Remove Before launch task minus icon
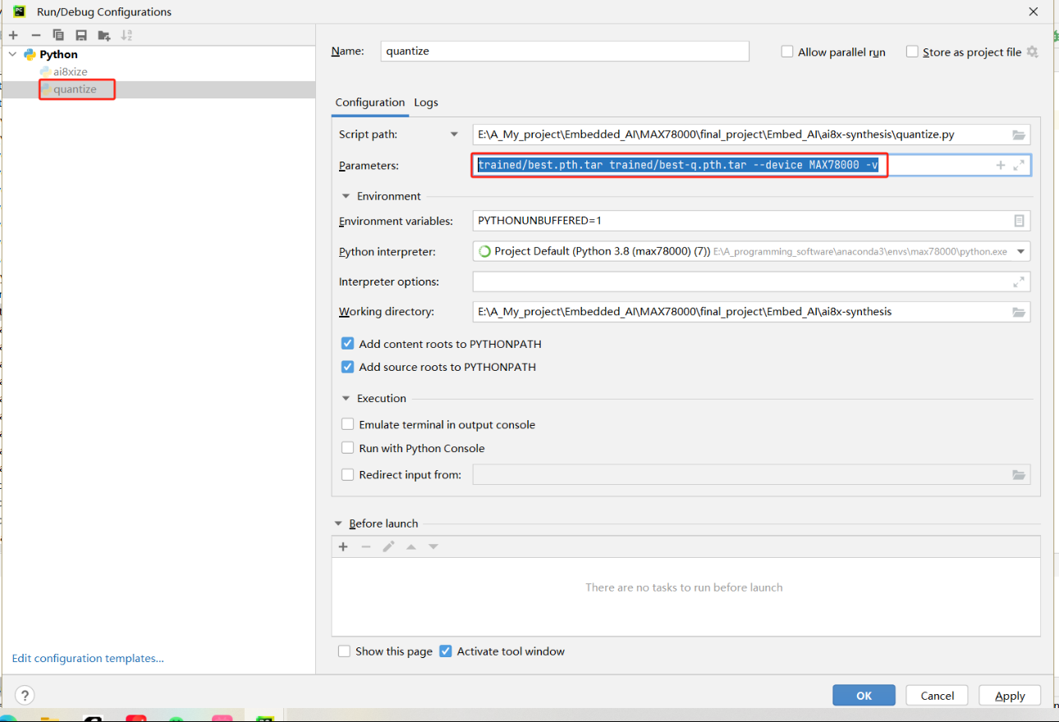1059x722 pixels. 366,547
